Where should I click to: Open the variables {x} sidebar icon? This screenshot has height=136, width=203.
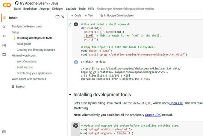(x=4, y=45)
